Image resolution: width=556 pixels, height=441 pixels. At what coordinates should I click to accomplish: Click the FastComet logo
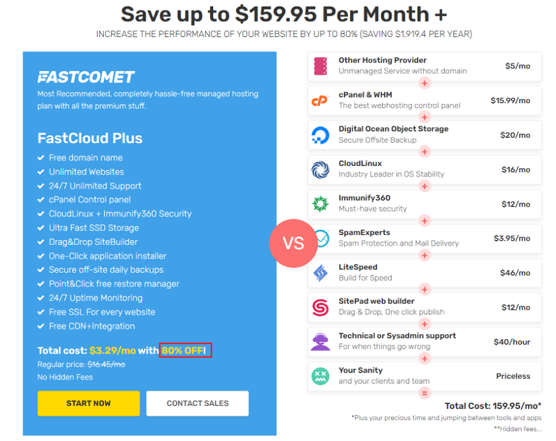(x=86, y=77)
